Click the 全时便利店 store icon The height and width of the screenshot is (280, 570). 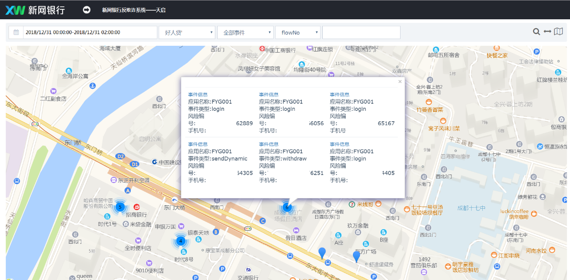click(138, 241)
